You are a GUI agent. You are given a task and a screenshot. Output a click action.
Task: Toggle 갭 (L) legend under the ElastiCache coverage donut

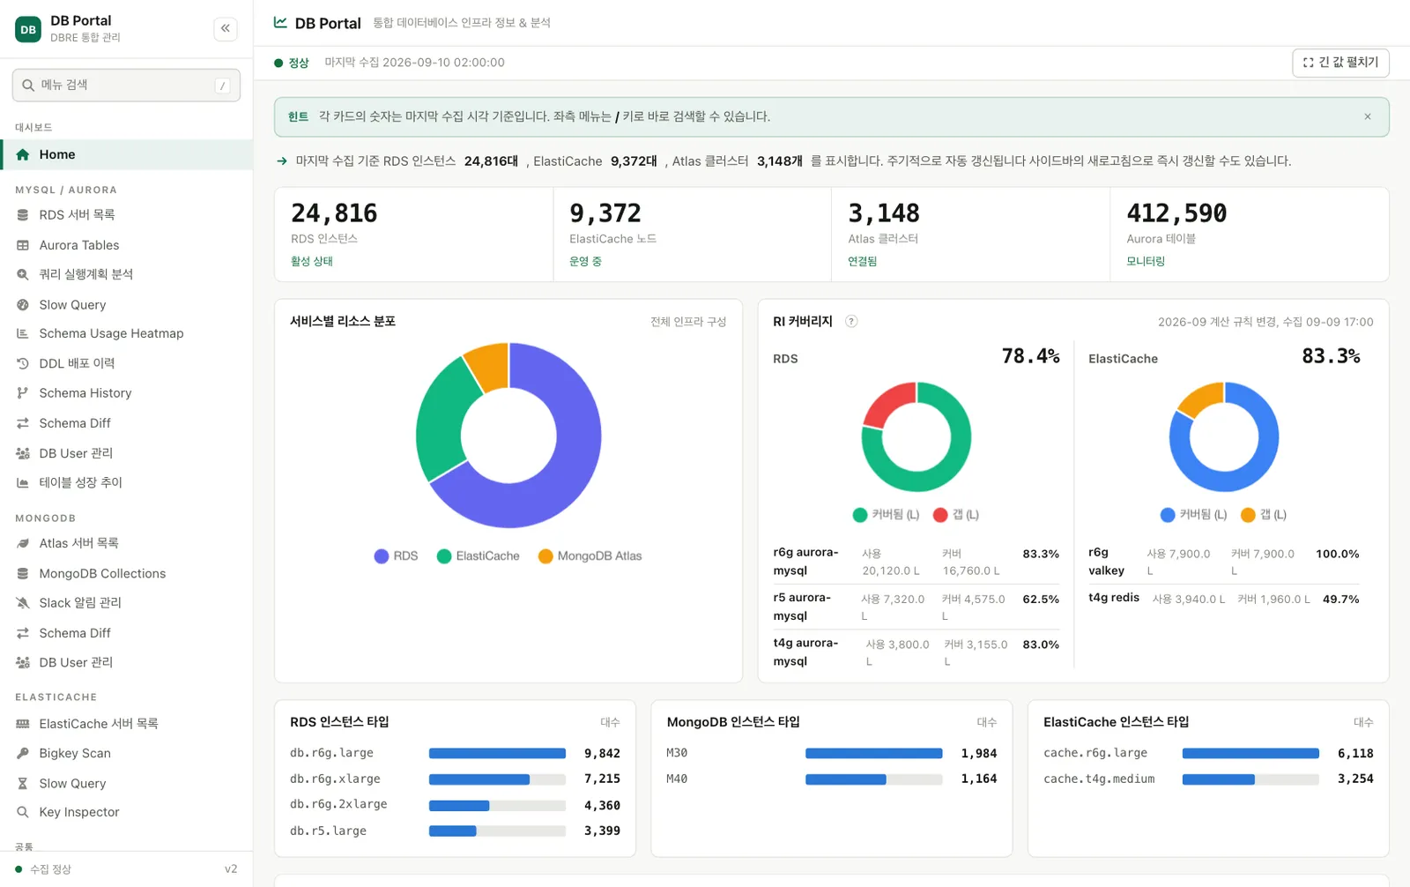point(1264,514)
